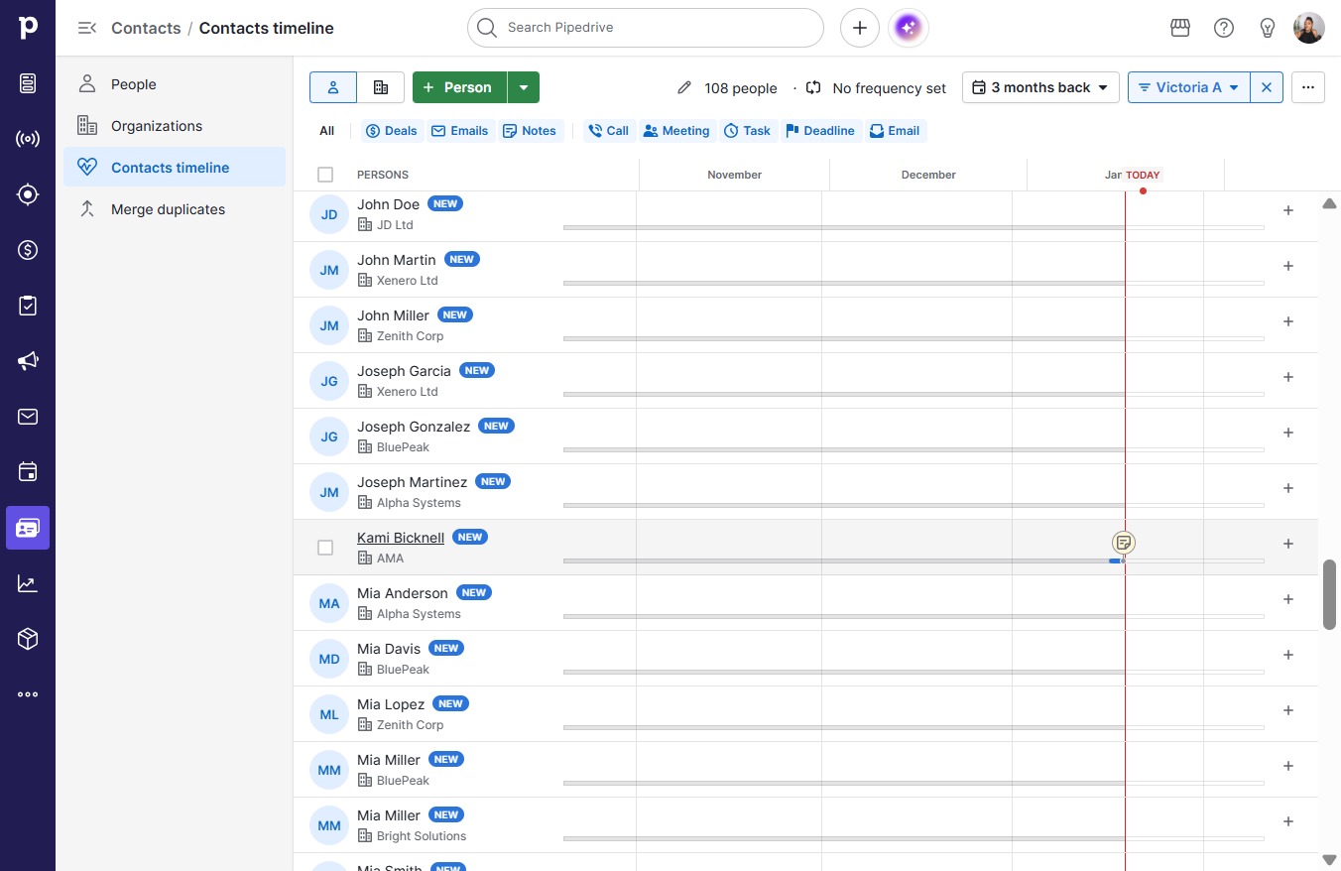Viewport: 1341px width, 871px height.
Task: Click the green add Person button
Action: [x=460, y=87]
